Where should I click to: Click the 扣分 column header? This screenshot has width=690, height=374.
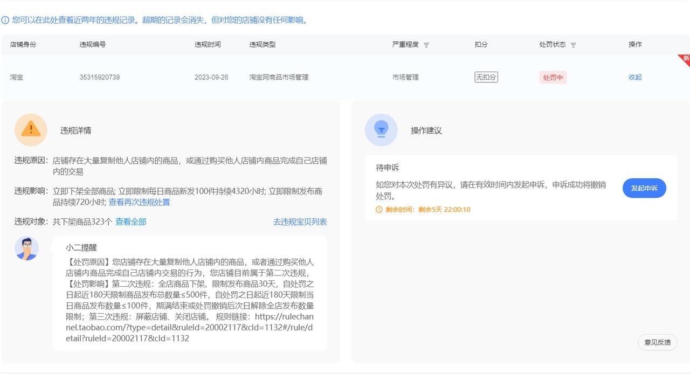481,45
